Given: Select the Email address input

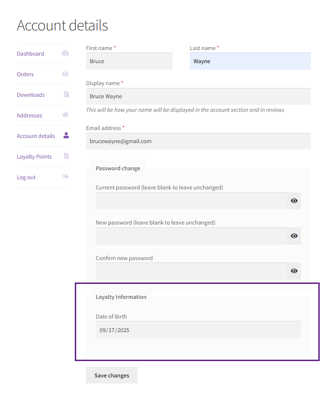Looking at the screenshot, I should click(x=198, y=141).
